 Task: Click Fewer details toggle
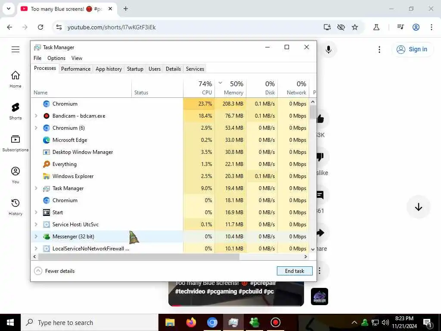point(54,271)
